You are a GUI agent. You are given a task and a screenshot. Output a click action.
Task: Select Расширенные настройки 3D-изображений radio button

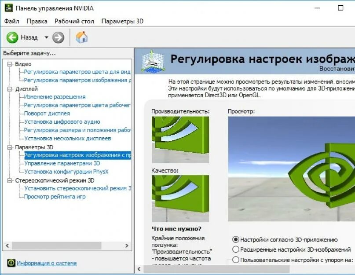coord(236,249)
